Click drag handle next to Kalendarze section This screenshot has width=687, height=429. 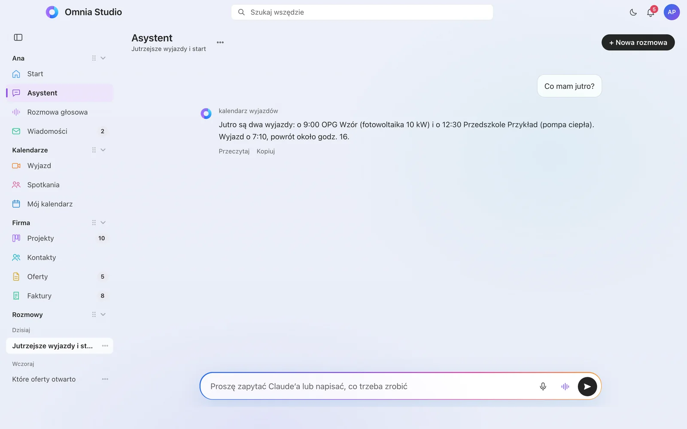point(94,150)
